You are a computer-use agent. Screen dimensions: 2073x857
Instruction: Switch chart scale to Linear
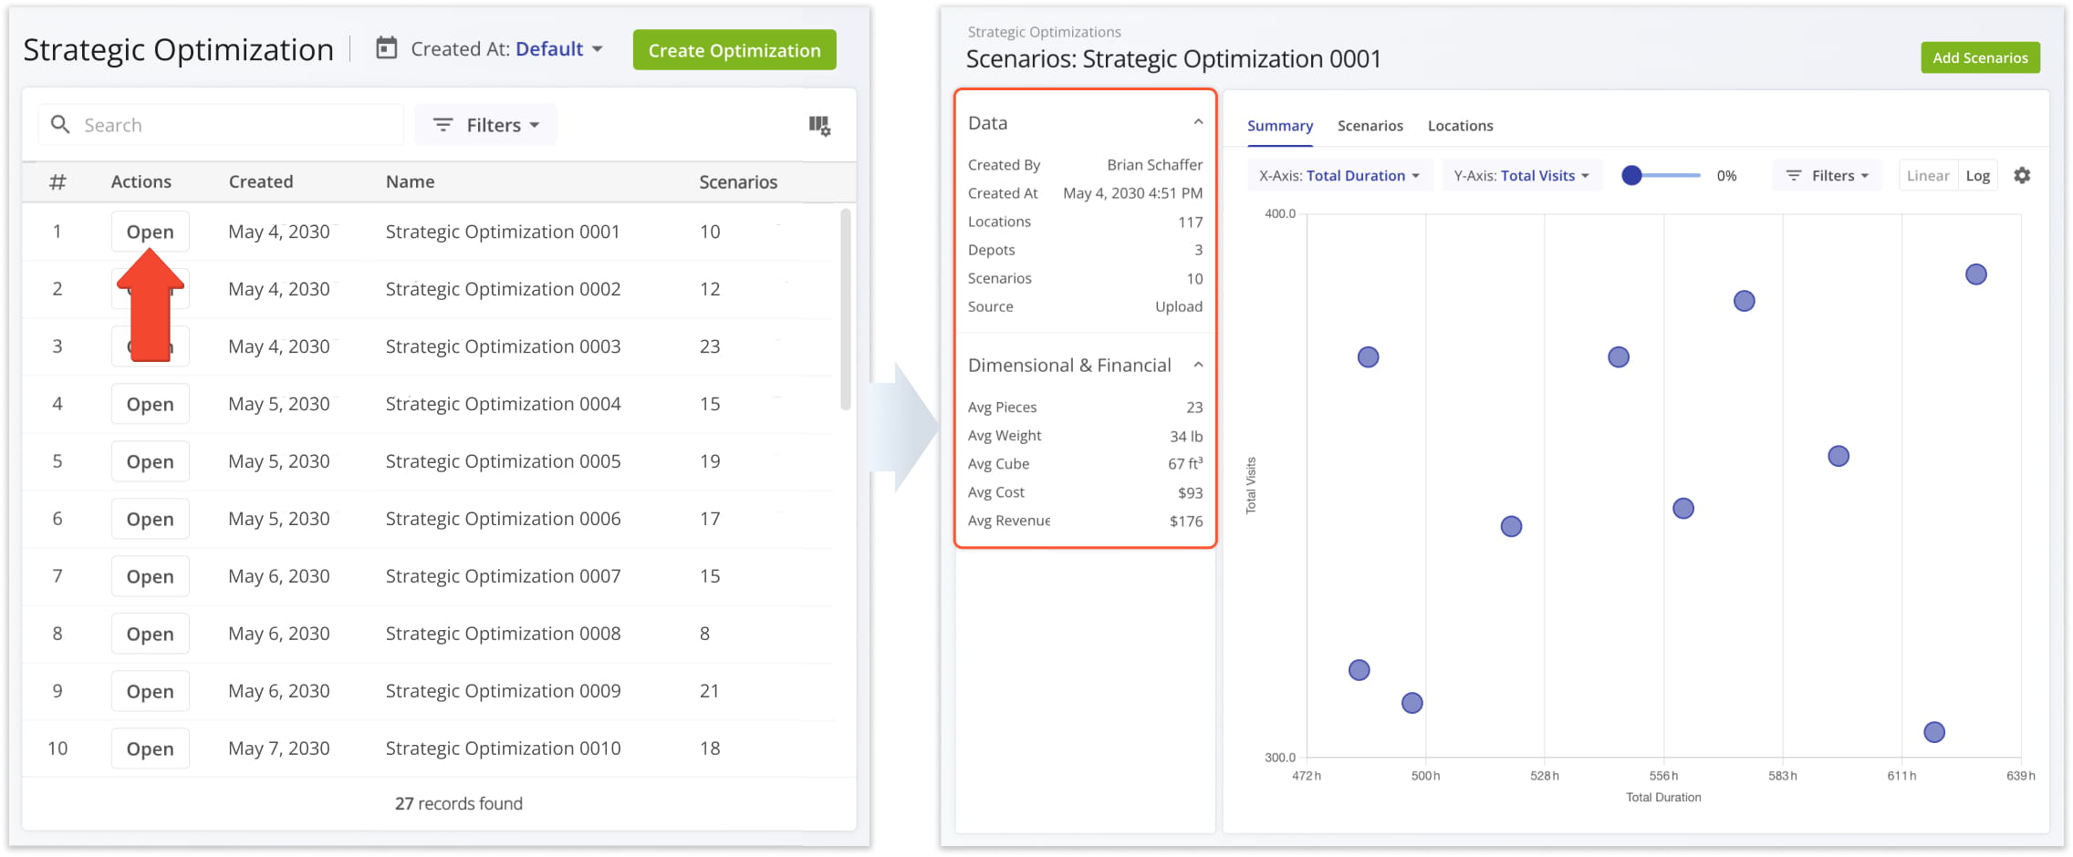click(1927, 175)
